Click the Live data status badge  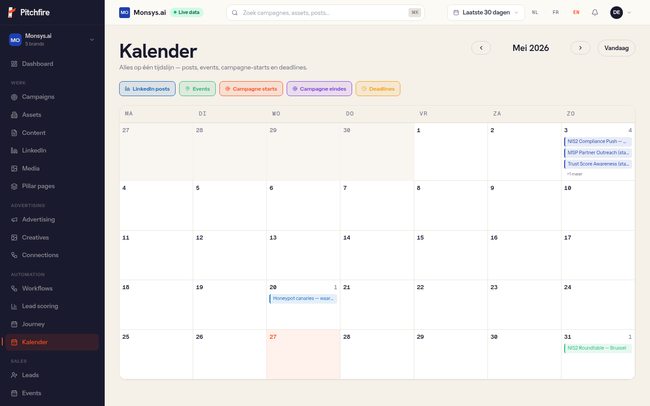tap(186, 13)
